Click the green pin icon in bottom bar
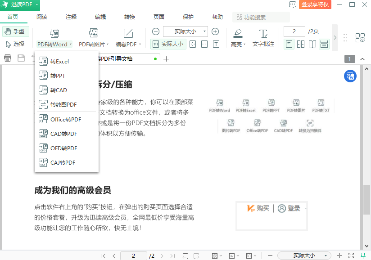Screen dimensions: 371x260 click(x=363, y=256)
